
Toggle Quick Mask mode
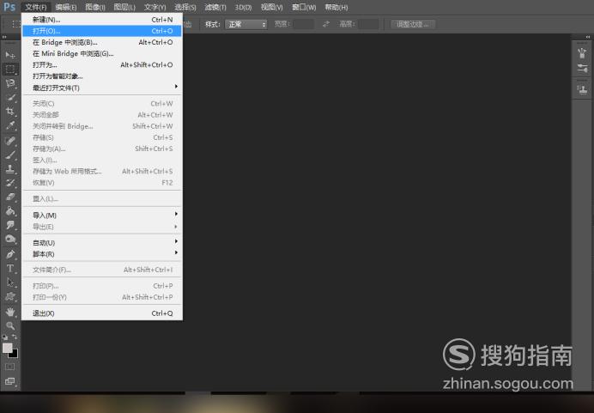pos(10,367)
